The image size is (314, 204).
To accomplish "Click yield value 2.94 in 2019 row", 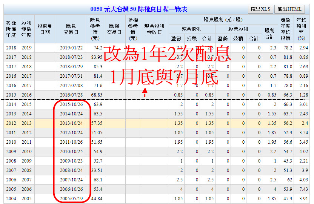I will click(303, 48).
